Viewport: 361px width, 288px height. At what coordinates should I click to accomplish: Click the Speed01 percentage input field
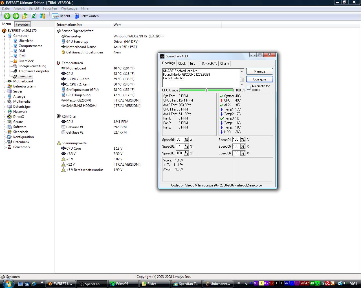point(180,139)
